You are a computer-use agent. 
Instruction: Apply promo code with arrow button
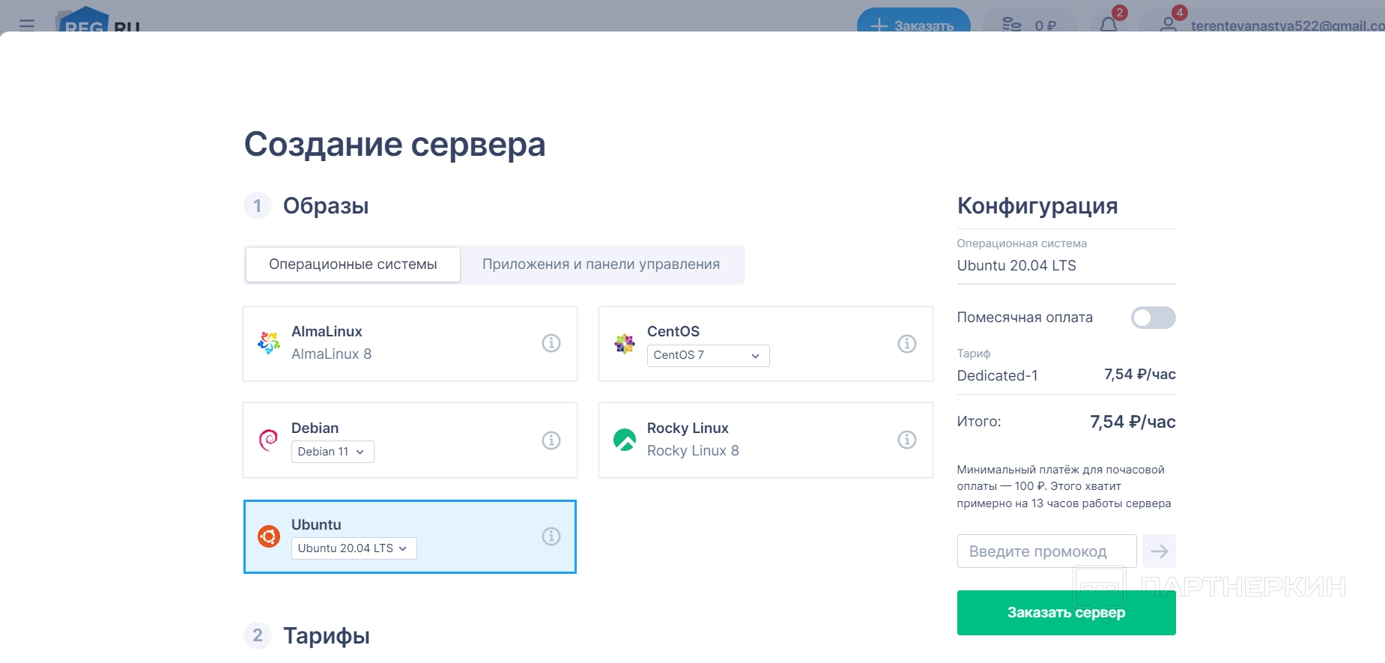tap(1160, 551)
